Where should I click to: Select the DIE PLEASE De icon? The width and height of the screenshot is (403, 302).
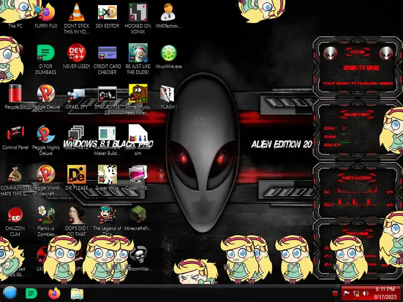click(x=77, y=178)
